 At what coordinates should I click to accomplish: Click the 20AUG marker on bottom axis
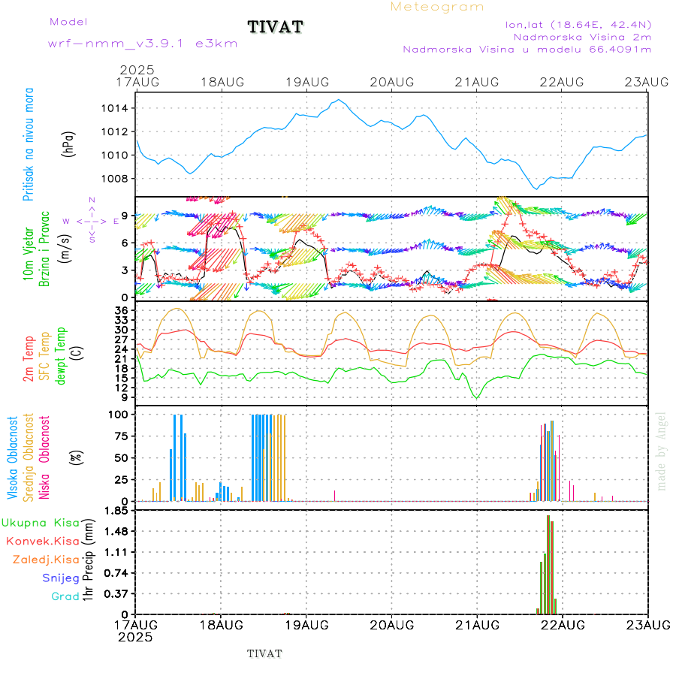[392, 625]
